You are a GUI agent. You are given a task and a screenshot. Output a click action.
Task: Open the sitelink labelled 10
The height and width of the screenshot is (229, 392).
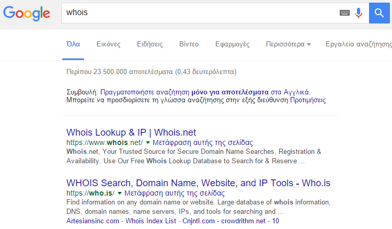point(275,221)
